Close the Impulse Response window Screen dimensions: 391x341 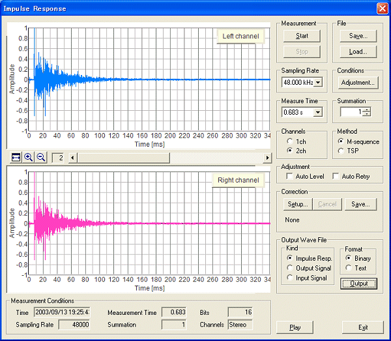(382, 8)
